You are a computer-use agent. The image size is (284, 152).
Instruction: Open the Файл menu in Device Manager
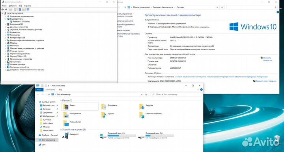click(4, 6)
